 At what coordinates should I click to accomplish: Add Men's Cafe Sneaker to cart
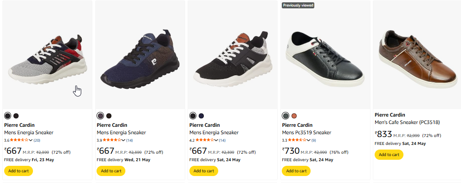(x=389, y=155)
